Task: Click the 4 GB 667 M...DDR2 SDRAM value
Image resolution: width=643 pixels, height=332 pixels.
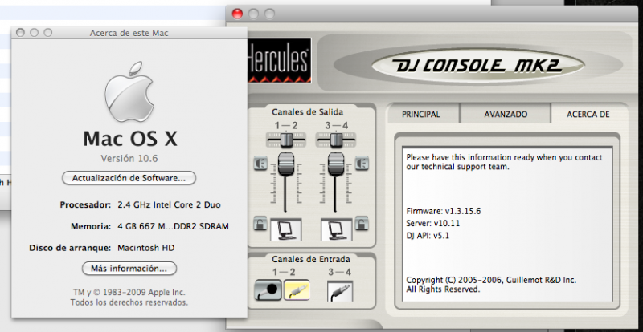Action: tap(173, 226)
